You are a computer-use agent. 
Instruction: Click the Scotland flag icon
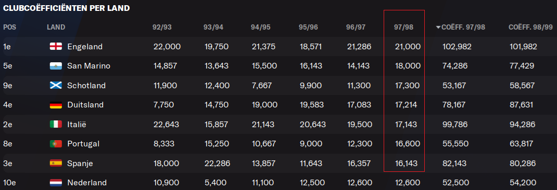click(x=56, y=86)
